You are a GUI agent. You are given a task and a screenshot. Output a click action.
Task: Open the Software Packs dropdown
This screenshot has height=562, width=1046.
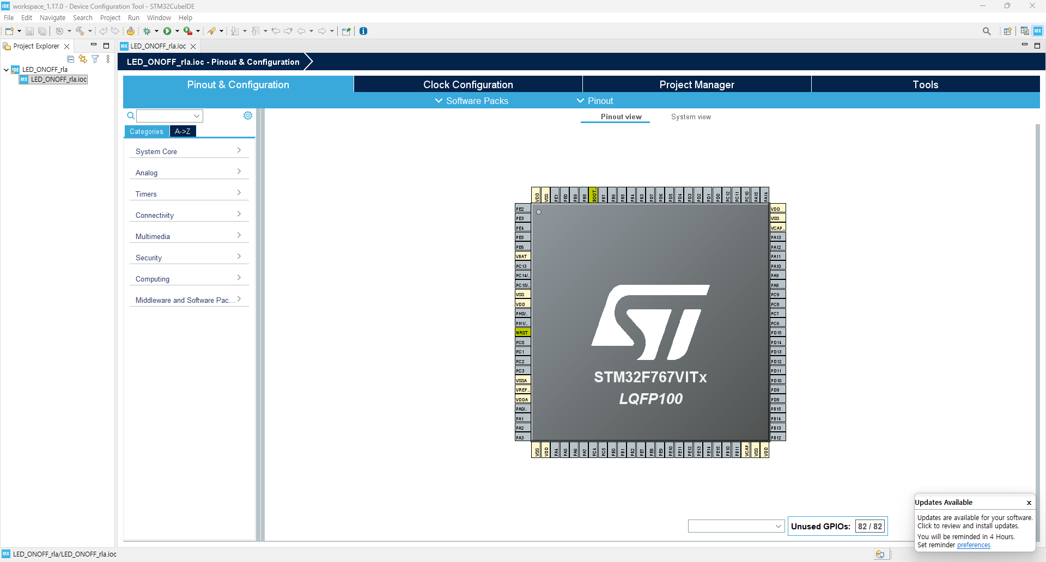pyautogui.click(x=472, y=101)
